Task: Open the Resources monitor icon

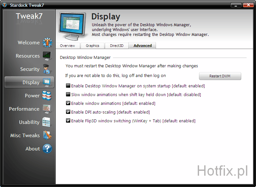Action: (x=47, y=56)
